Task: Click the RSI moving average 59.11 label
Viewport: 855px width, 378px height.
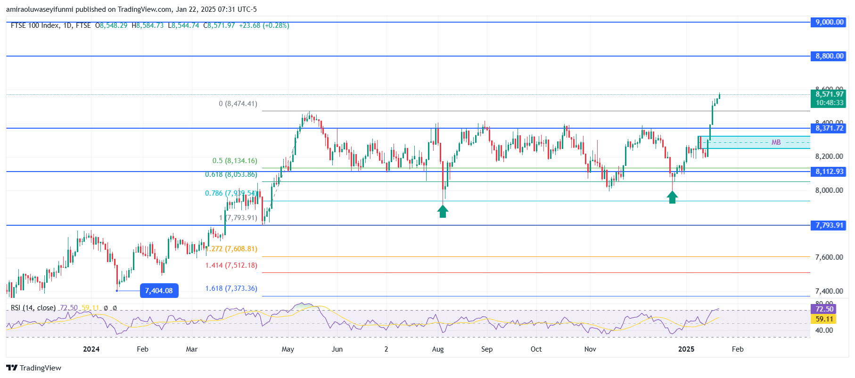Action: click(824, 319)
